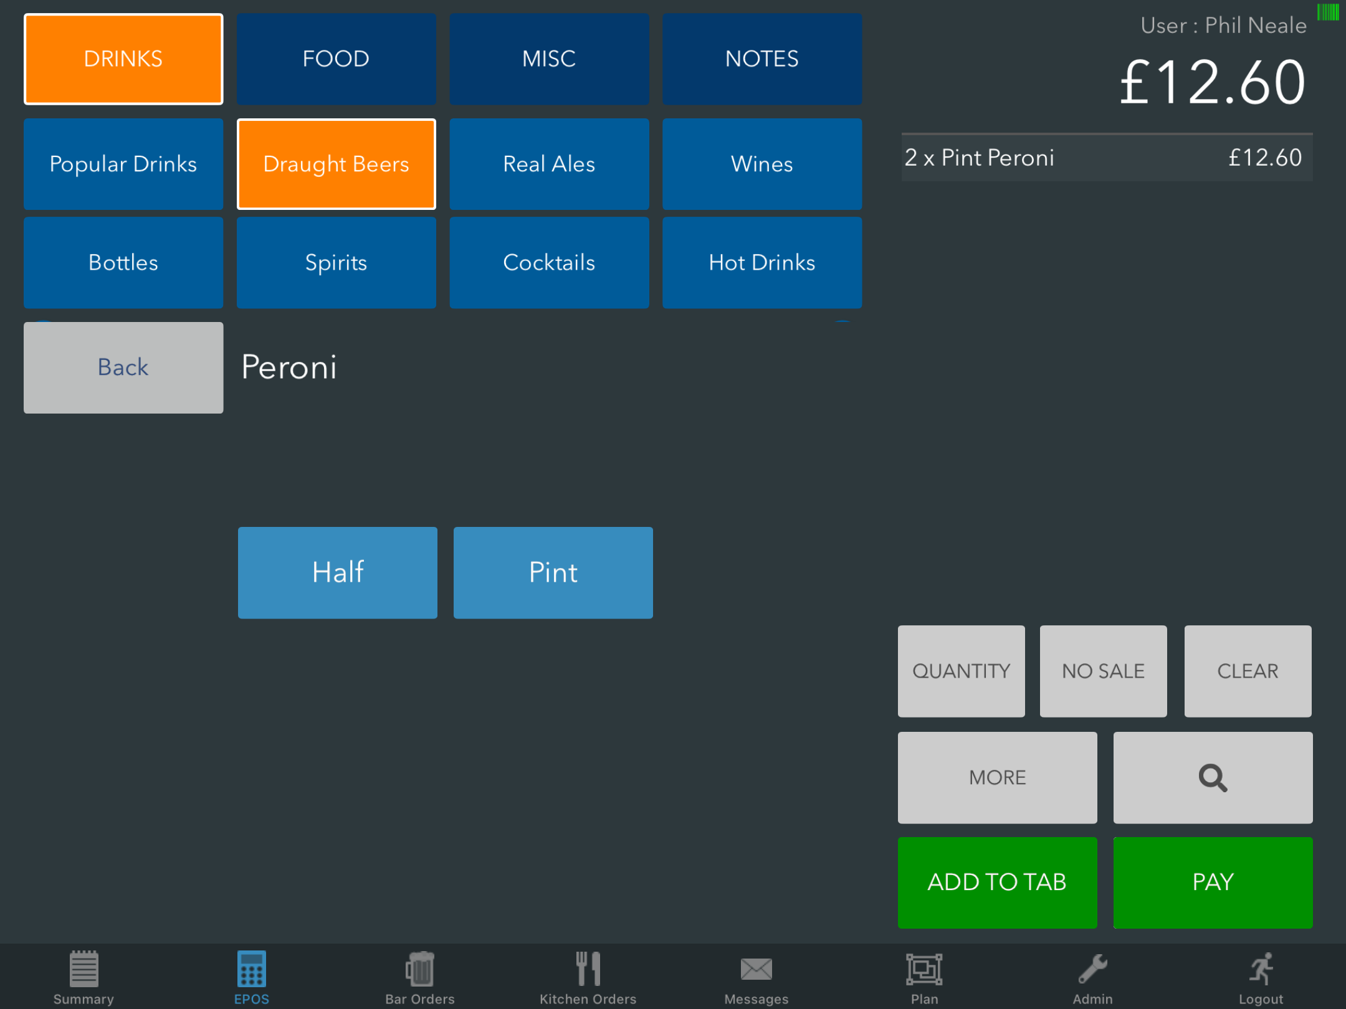This screenshot has width=1346, height=1009.
Task: Switch to the DRINKS category
Action: point(123,59)
